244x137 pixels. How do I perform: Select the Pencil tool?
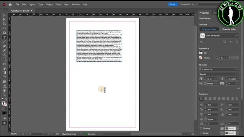coord(4,50)
